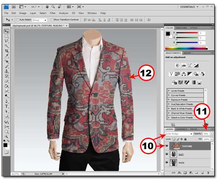Select the Eraser tool
The image size is (217, 181).
(6, 81)
